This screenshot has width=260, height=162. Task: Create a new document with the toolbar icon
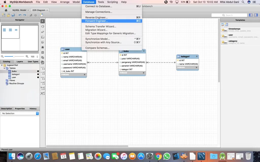coord(4,15)
